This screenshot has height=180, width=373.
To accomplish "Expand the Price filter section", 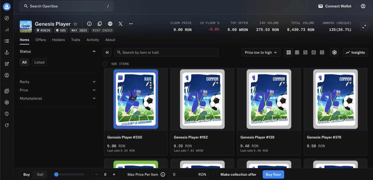I will (x=58, y=90).
